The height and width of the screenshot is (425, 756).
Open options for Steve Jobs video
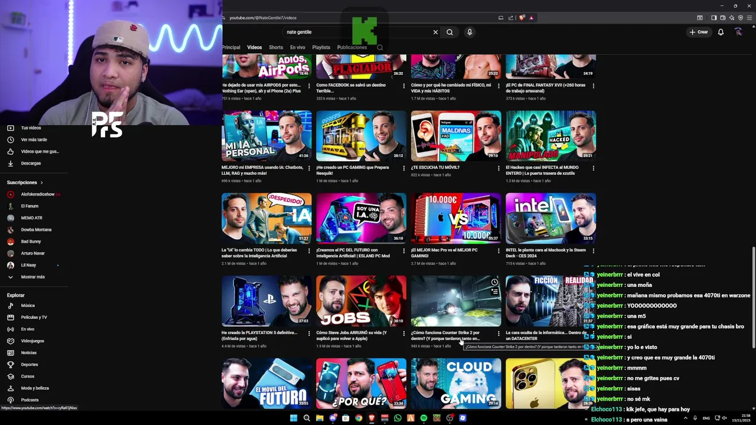coord(403,334)
